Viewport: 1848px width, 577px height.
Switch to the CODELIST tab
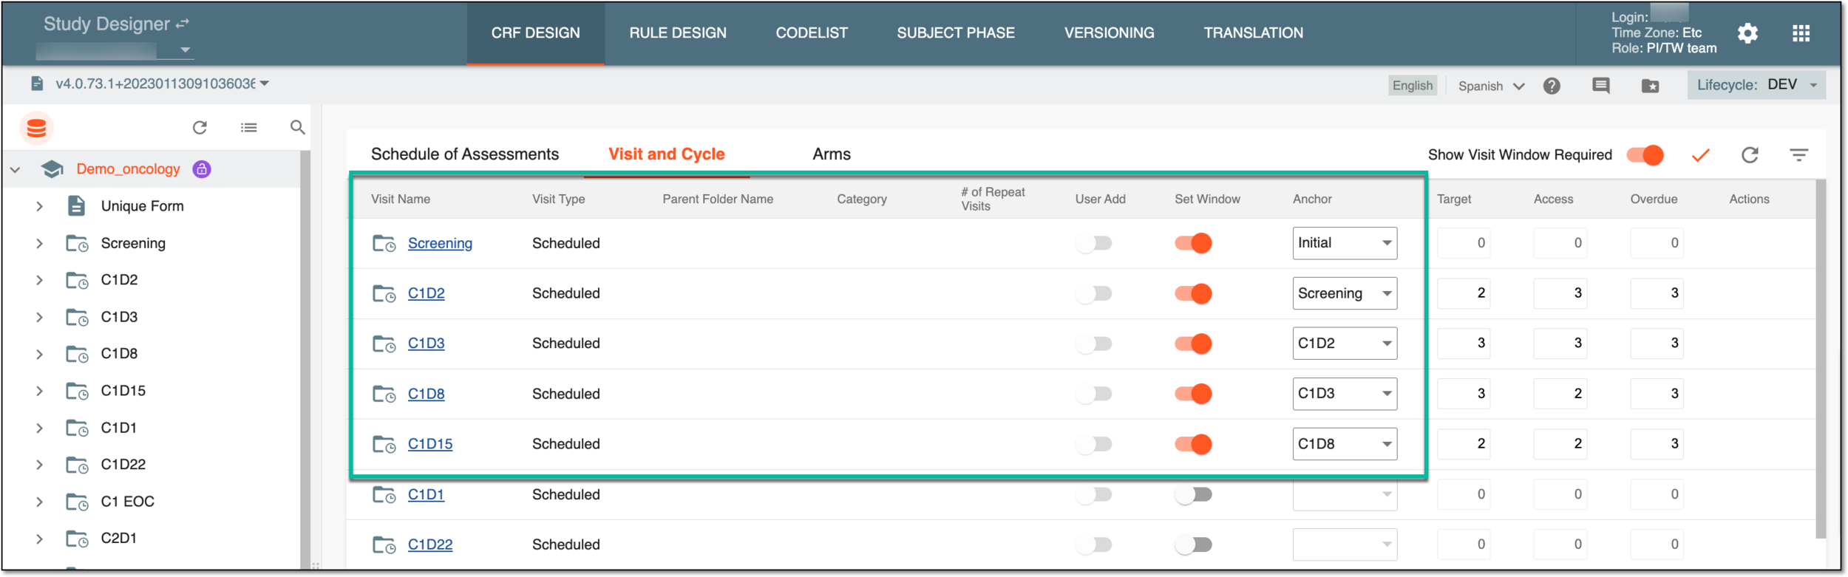coord(812,33)
